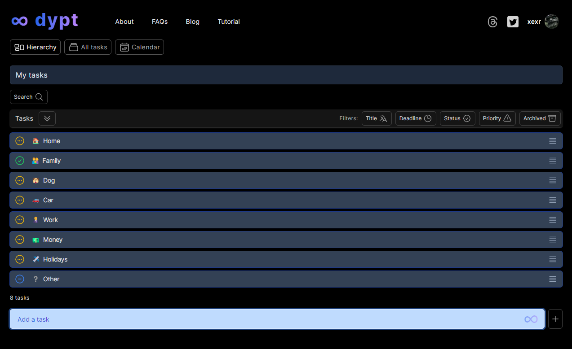Image resolution: width=572 pixels, height=349 pixels.
Task: Toggle the Family task completed status circle
Action: [x=20, y=161]
